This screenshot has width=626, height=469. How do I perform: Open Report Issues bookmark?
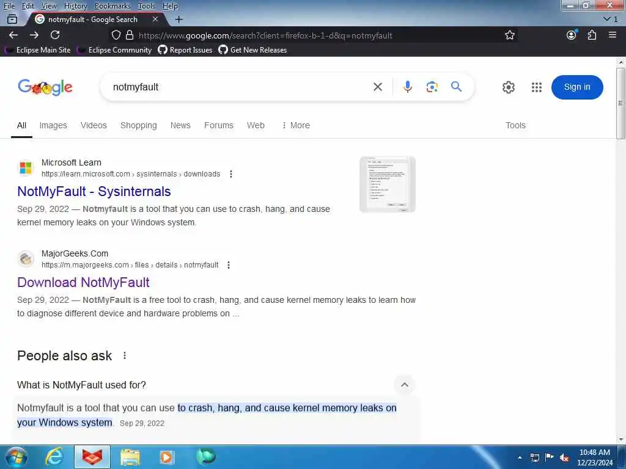[x=185, y=50]
